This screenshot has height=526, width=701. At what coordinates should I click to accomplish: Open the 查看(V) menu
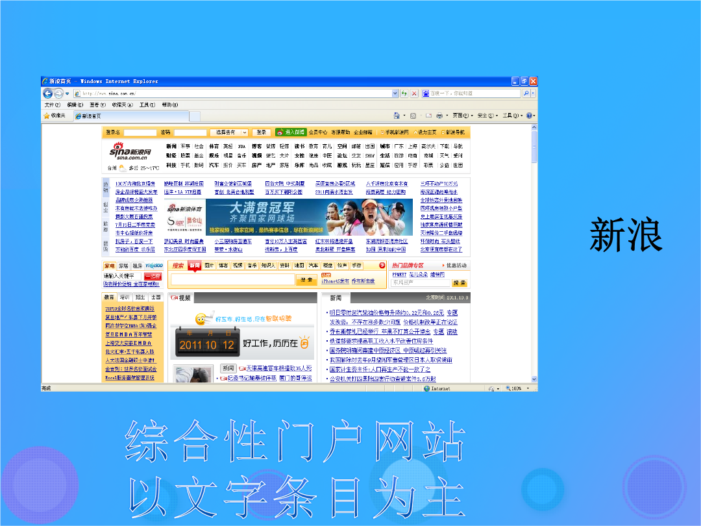point(97,105)
